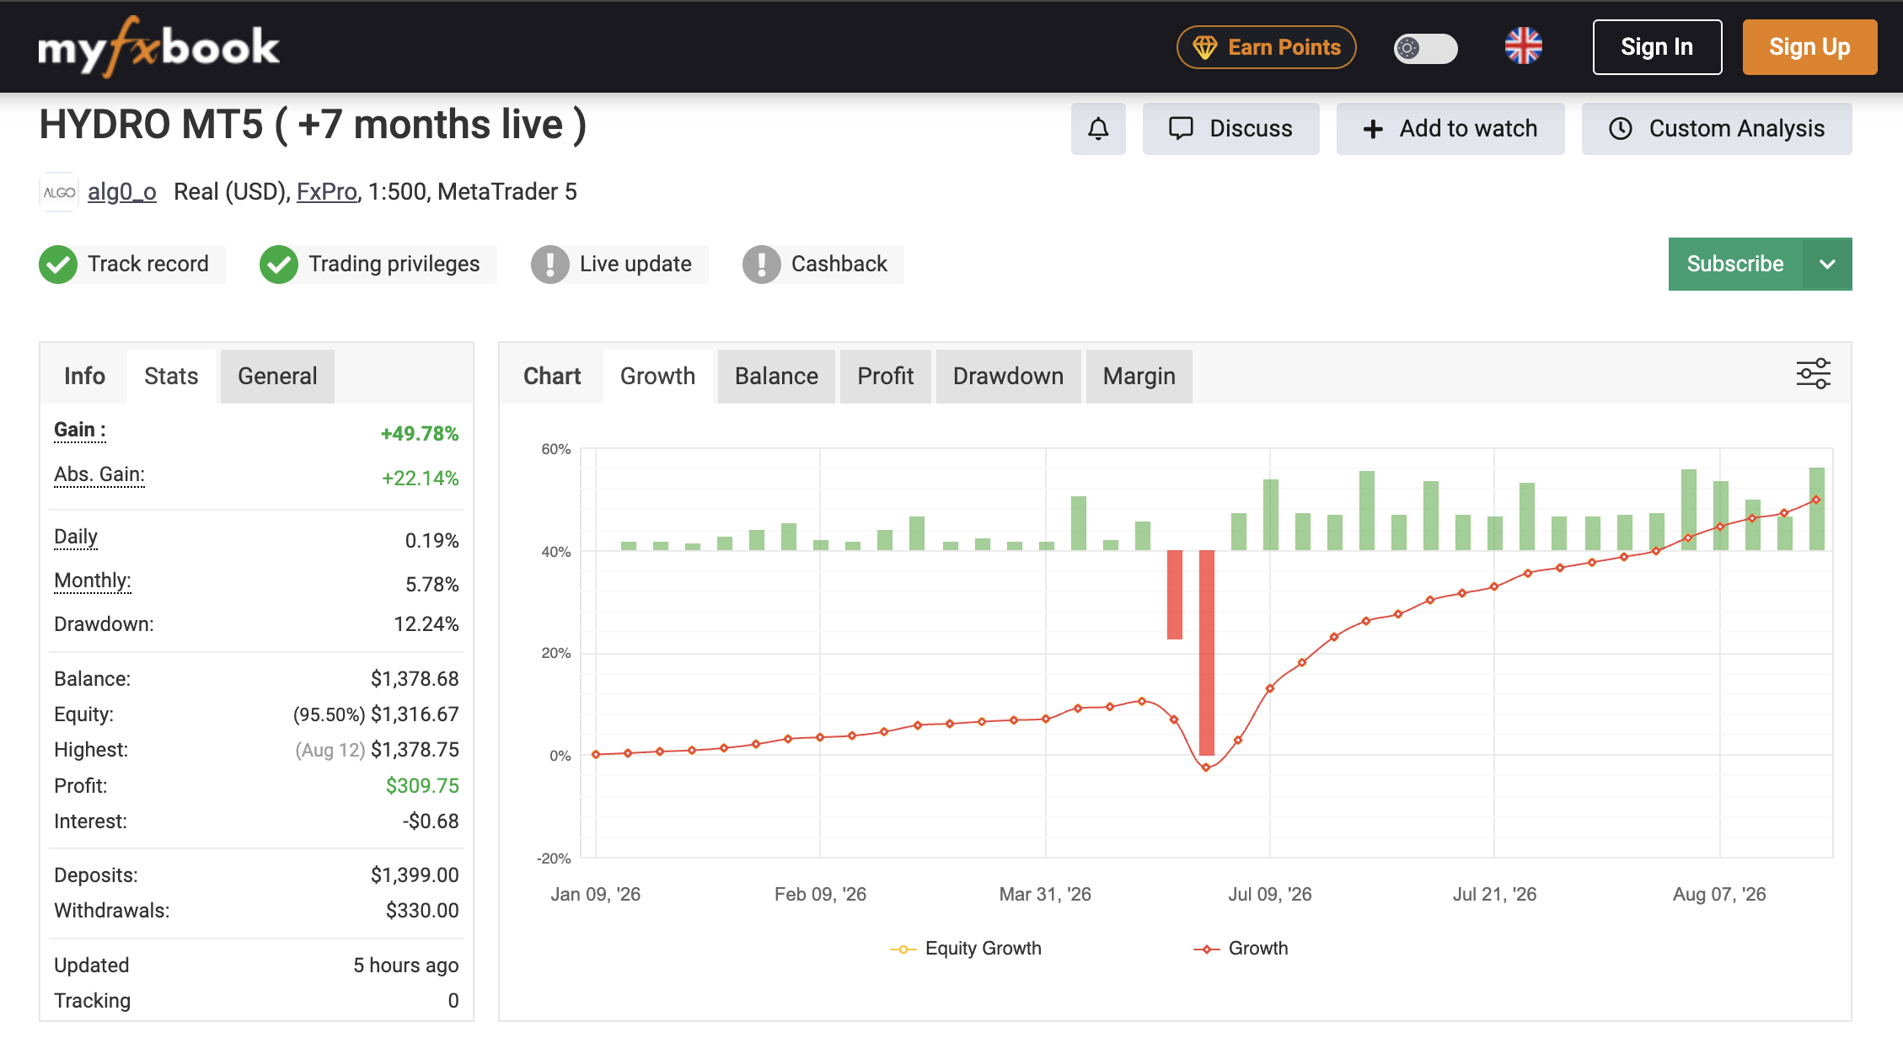The width and height of the screenshot is (1903, 1043).
Task: Switch to the Balance chart tab
Action: 776,377
